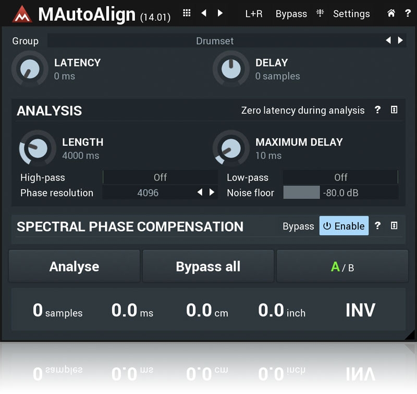This screenshot has width=417, height=394.
Task: Select next Group with right arrow
Action: point(400,41)
